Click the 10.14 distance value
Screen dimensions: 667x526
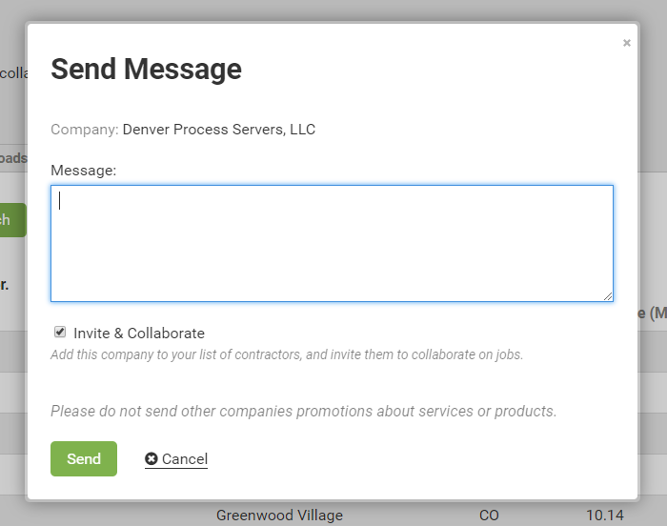point(604,516)
